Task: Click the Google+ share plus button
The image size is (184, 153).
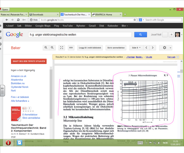Action: 171,34
